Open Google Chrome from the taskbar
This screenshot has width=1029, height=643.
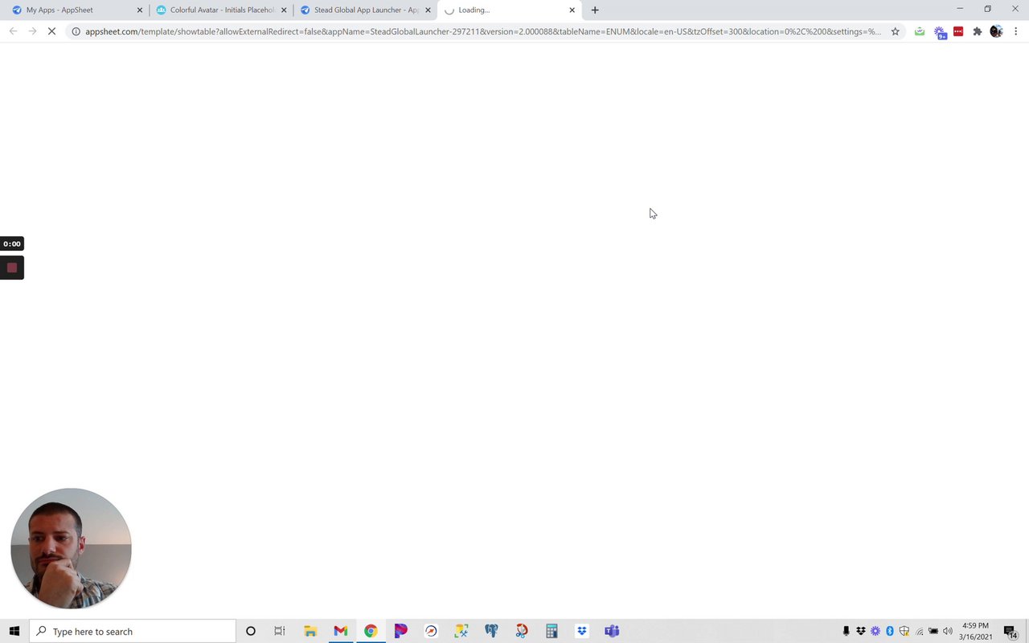point(371,631)
